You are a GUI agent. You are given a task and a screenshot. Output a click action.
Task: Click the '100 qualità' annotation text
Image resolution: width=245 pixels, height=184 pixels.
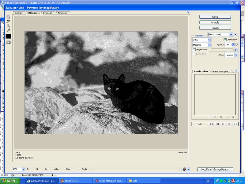182,152
